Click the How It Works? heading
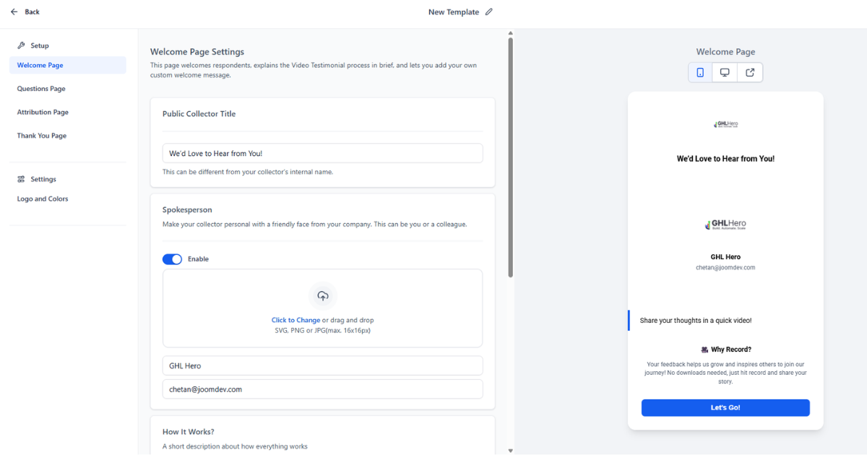The height and width of the screenshot is (455, 867). pyautogui.click(x=189, y=432)
